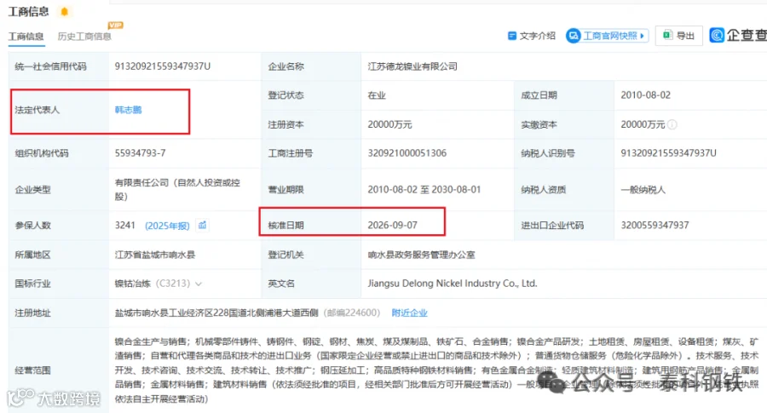Click the 一般纳税人 taxpayer qualification
Viewport: 767px width, 413px height.
[643, 189]
